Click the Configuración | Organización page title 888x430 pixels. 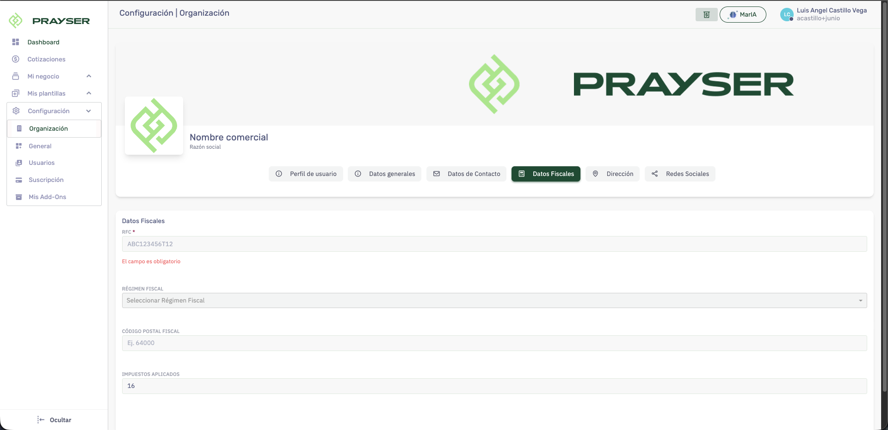(174, 13)
